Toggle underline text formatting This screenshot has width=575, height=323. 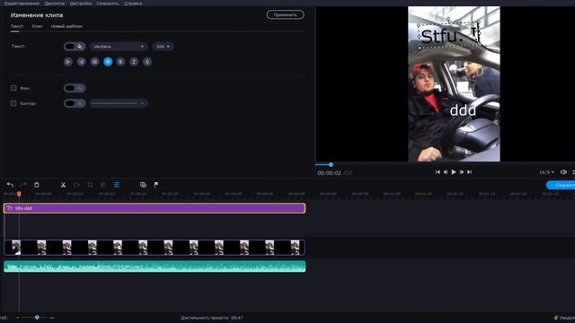[x=147, y=62]
